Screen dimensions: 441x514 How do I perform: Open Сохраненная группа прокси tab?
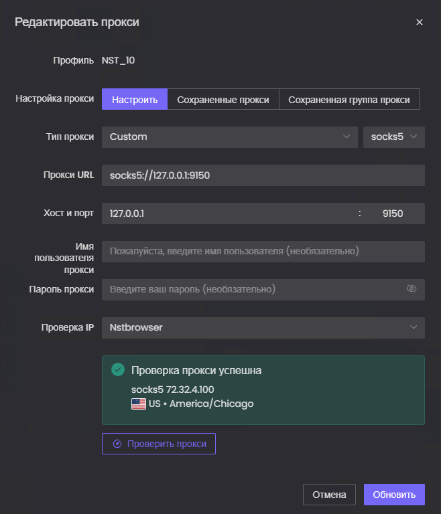pyautogui.click(x=349, y=100)
